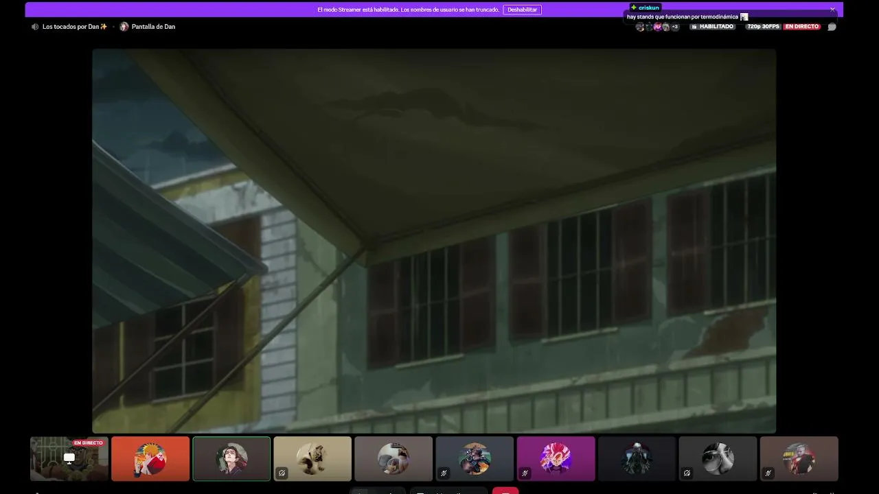
Task: Click the 720p 30FPS quality badge
Action: pos(763,27)
